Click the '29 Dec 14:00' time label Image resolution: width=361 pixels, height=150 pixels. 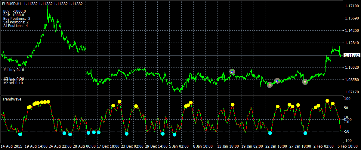click(x=156, y=146)
